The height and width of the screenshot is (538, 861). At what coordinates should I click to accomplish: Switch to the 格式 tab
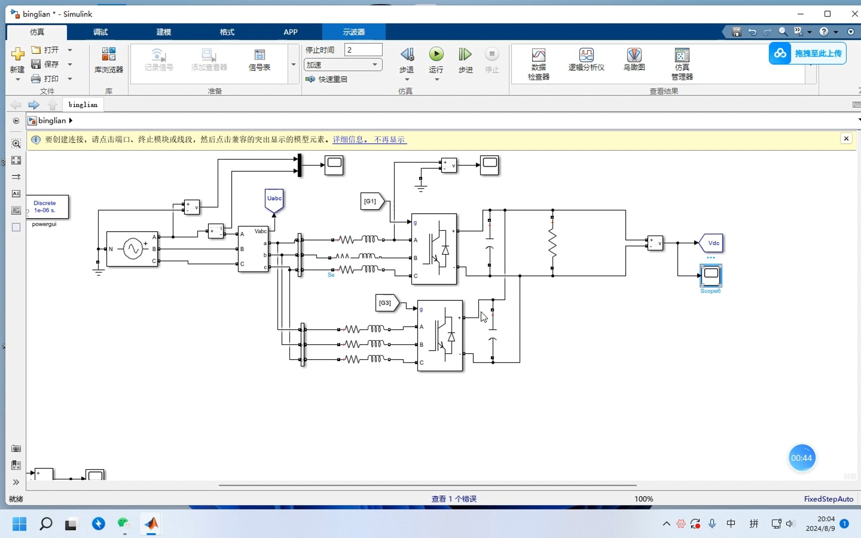227,32
